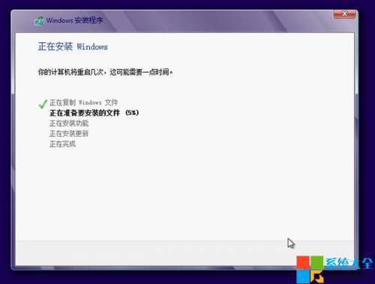
Task: Select the 正在安装 Windows heading
Action: (73, 47)
